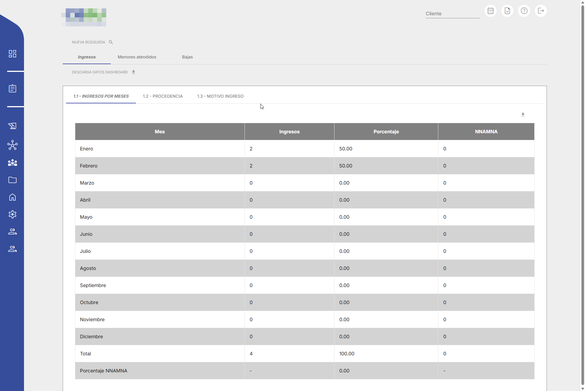Open the folder icon in sidebar
The height and width of the screenshot is (391, 585).
[x=12, y=180]
